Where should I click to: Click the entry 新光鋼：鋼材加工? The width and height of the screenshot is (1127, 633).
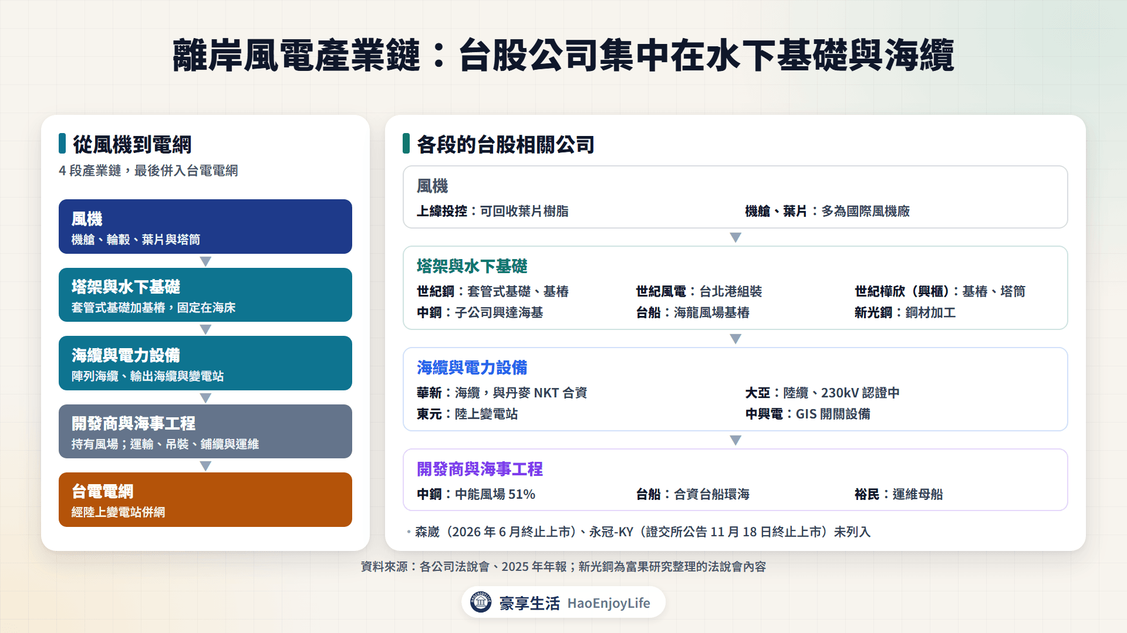(x=905, y=312)
